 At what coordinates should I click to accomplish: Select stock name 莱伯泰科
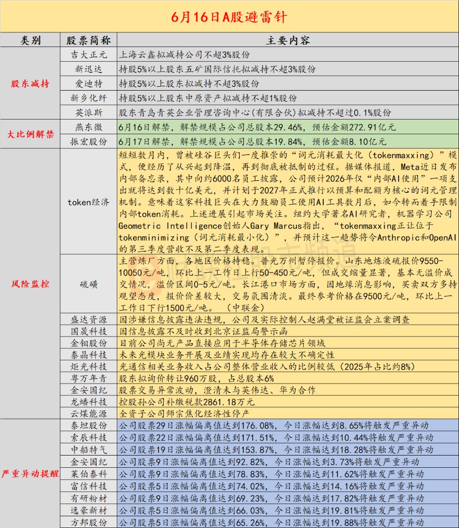point(89,474)
